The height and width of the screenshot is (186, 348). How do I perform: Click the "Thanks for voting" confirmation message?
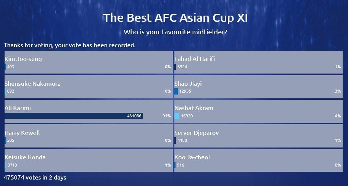point(70,45)
